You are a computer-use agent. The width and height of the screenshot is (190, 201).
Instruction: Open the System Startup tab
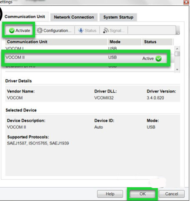(118, 17)
